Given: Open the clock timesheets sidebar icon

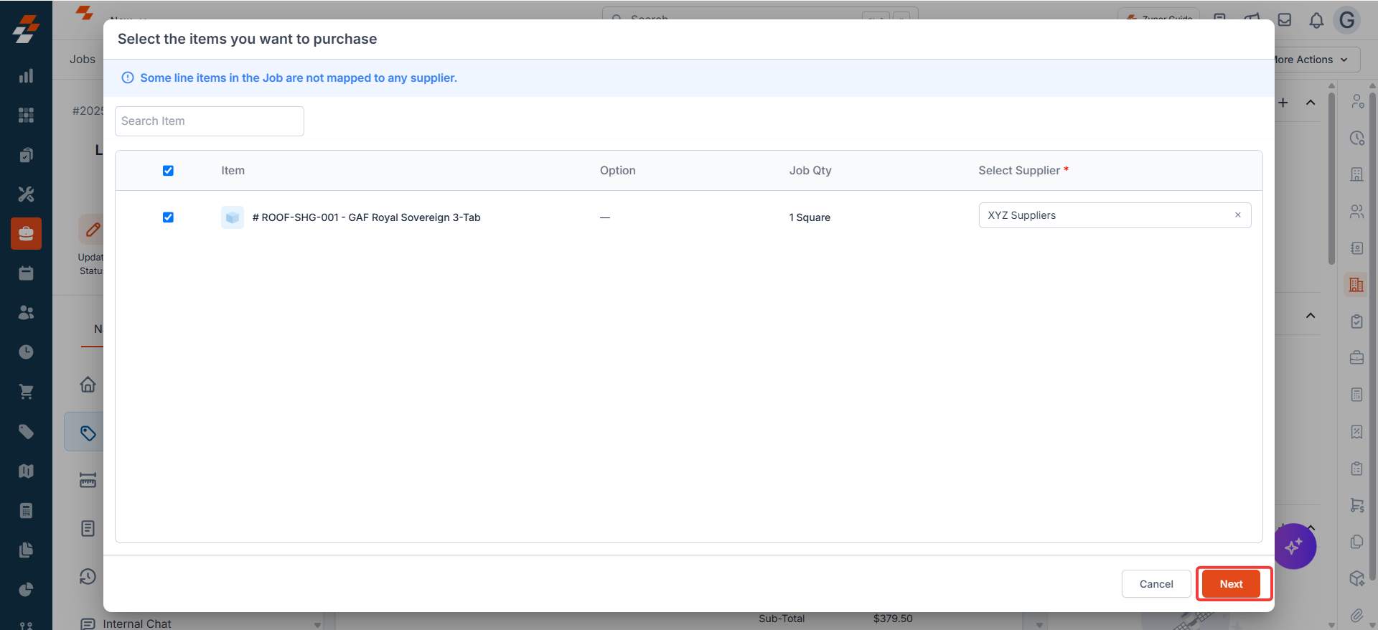Looking at the screenshot, I should click(26, 352).
